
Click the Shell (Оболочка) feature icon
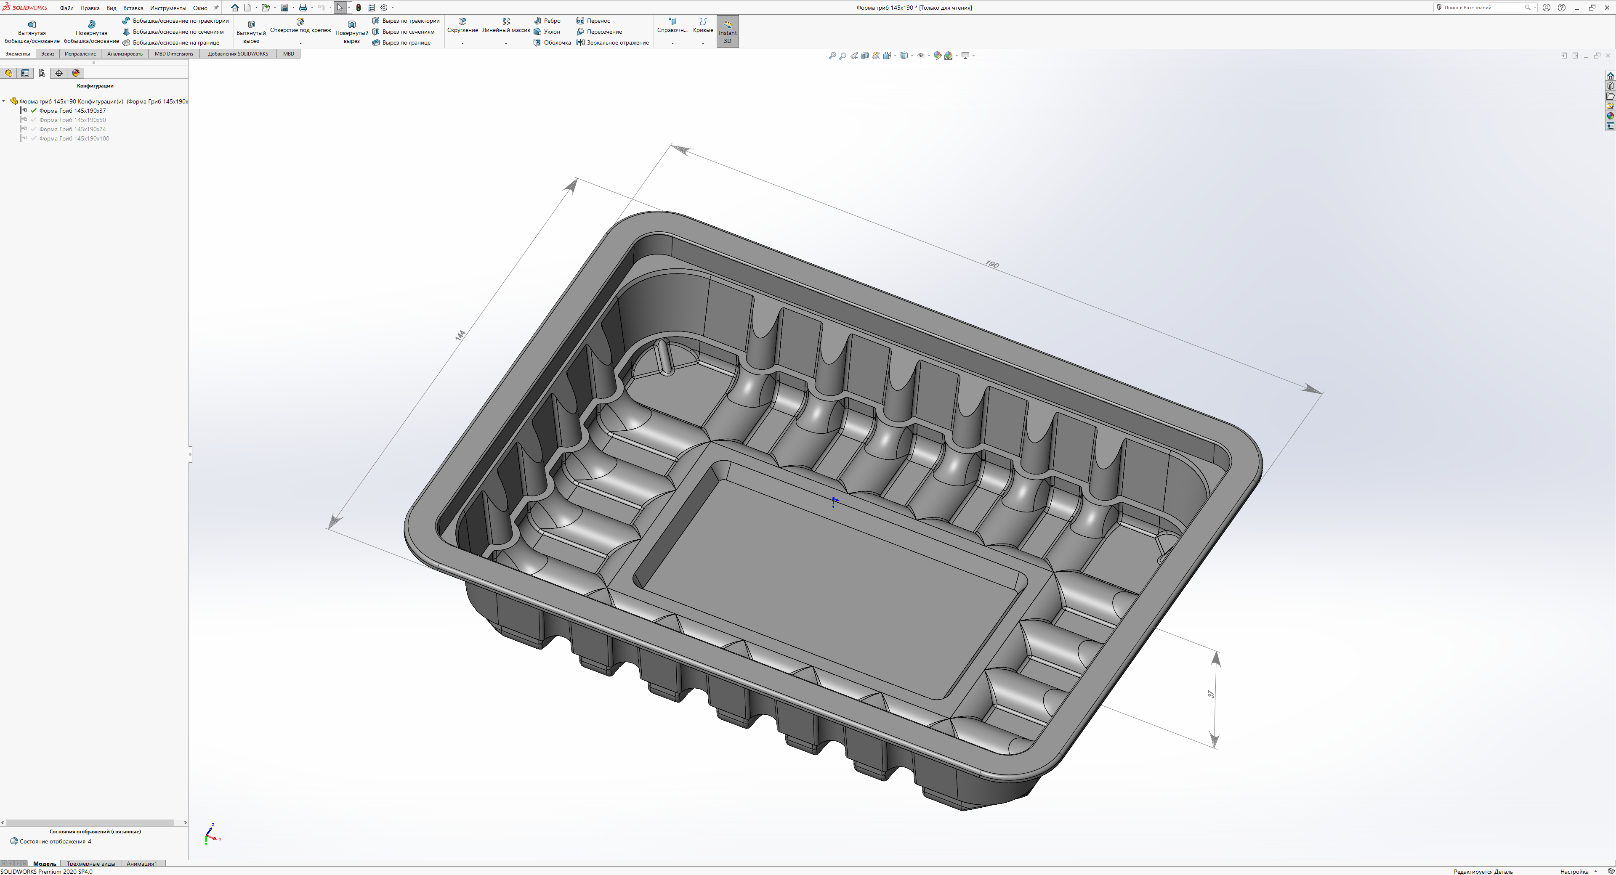coord(538,42)
